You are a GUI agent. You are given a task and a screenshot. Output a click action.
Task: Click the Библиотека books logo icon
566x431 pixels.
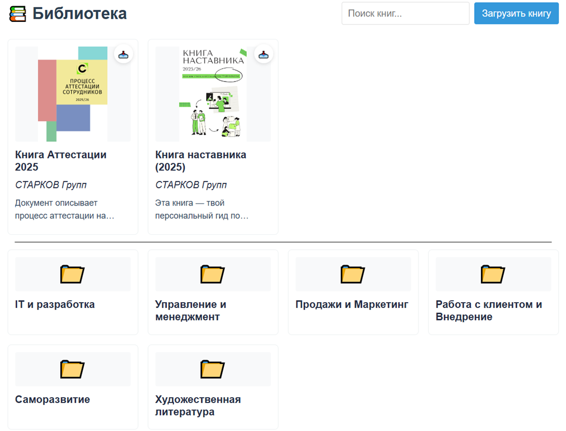(x=18, y=14)
